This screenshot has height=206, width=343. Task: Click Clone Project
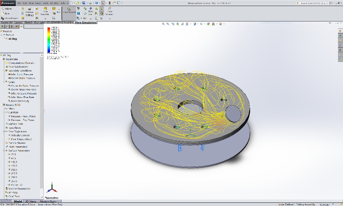click(x=10, y=18)
